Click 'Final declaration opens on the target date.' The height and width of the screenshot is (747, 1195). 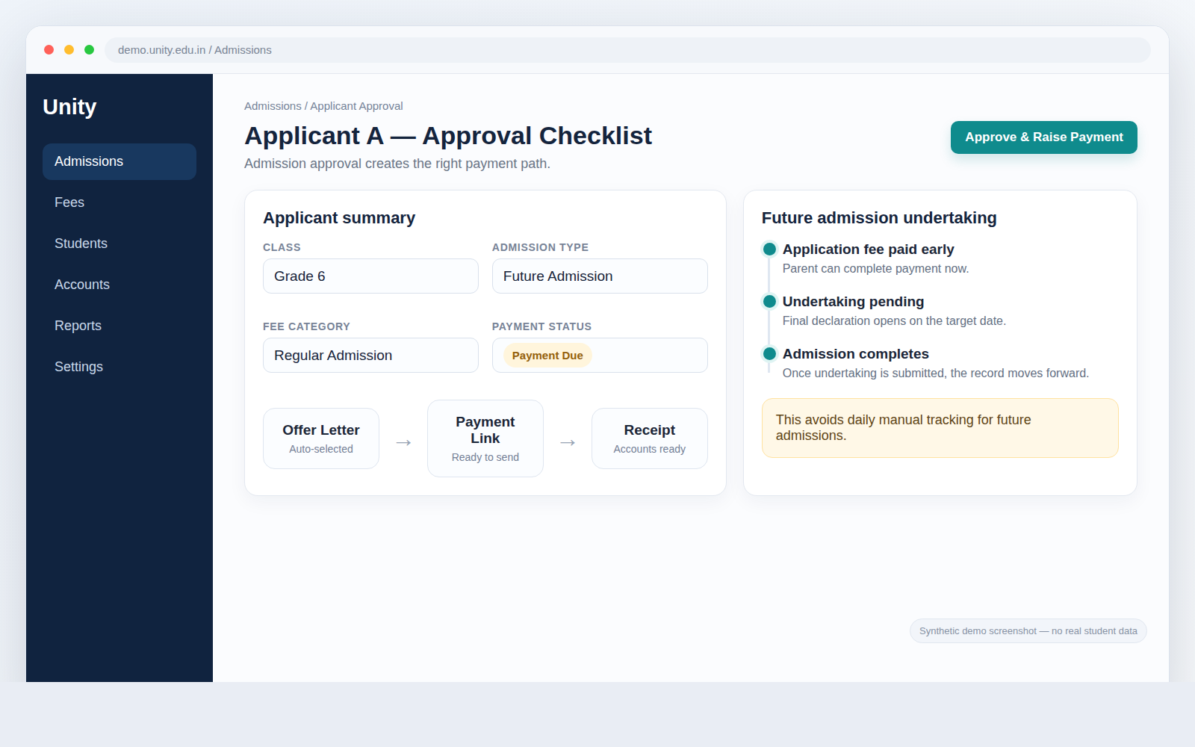click(x=894, y=321)
